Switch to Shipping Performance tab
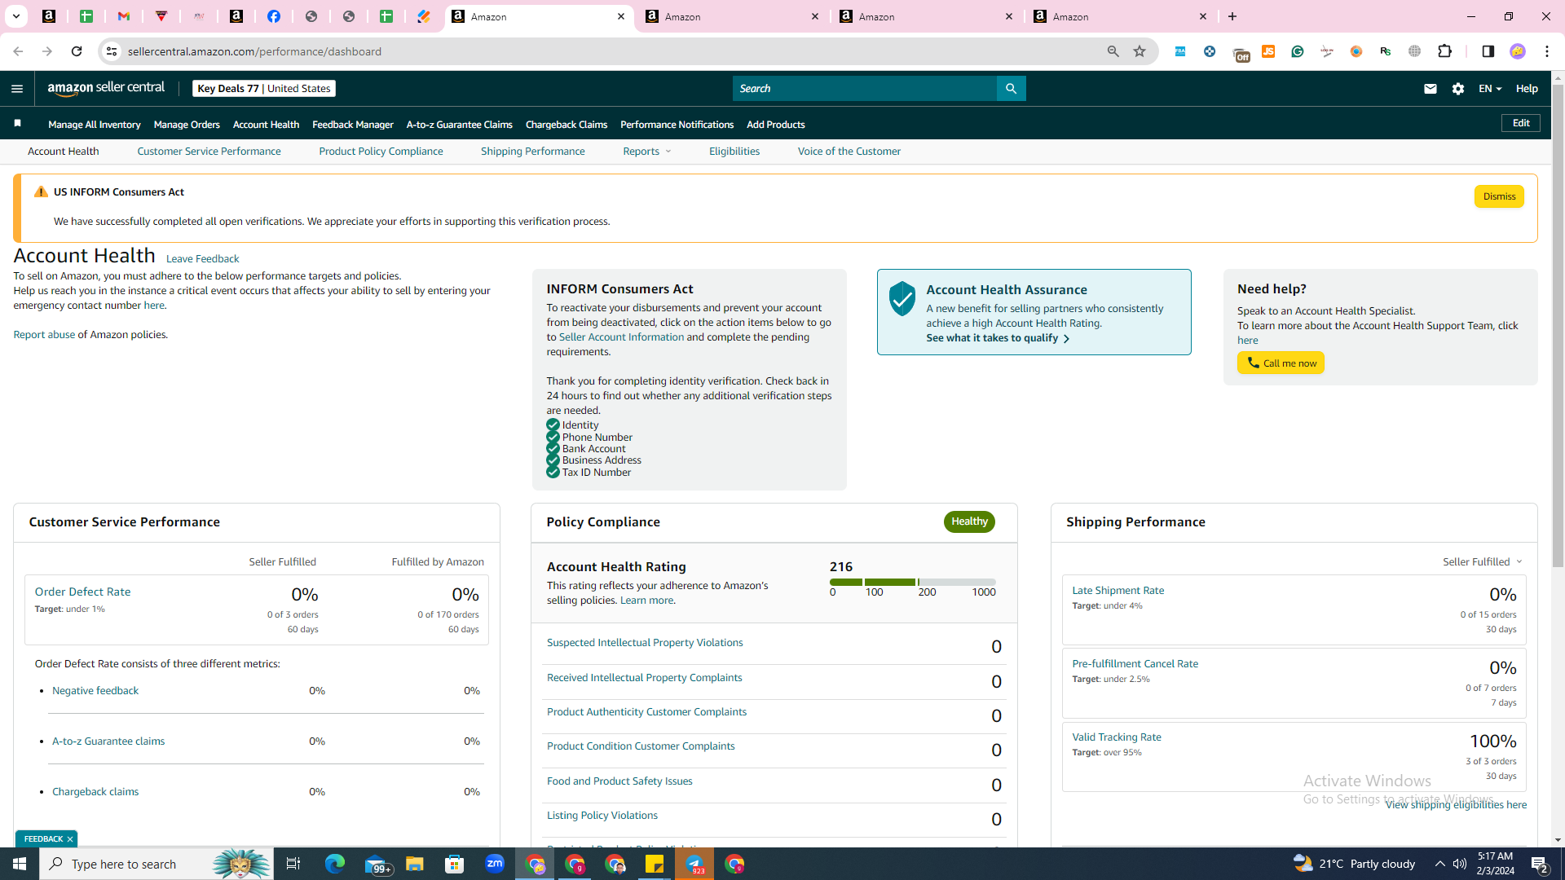1565x880 pixels. (532, 152)
